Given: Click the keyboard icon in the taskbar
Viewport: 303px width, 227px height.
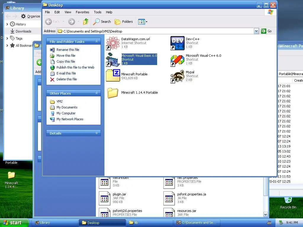Looking at the screenshot, I should 269,223.
